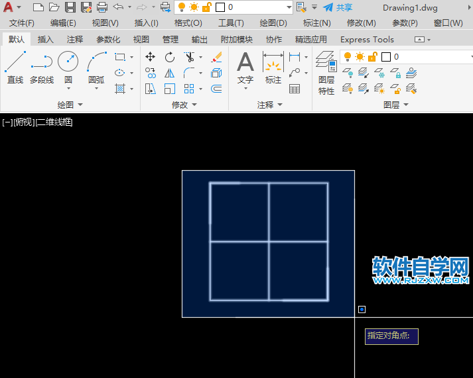
Task: Open the Circle tool dropdown arrow
Action: 68,89
